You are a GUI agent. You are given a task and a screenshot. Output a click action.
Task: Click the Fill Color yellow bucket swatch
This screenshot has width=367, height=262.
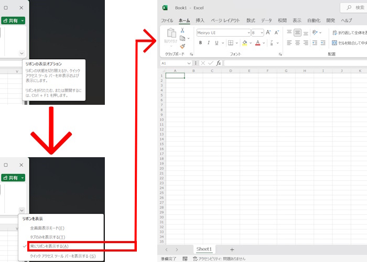tap(245, 43)
